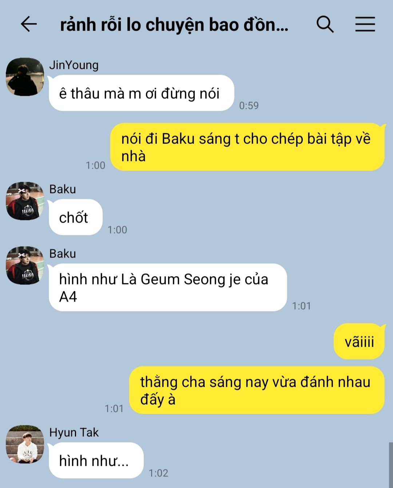Select the chat room title text
Viewport: 393px width, 488px height.
point(174,25)
